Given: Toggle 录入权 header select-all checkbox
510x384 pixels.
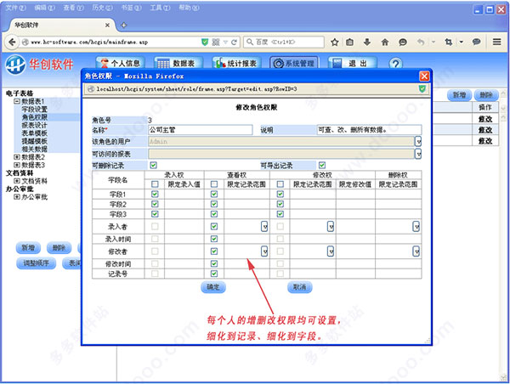Looking at the screenshot, I should (x=155, y=184).
